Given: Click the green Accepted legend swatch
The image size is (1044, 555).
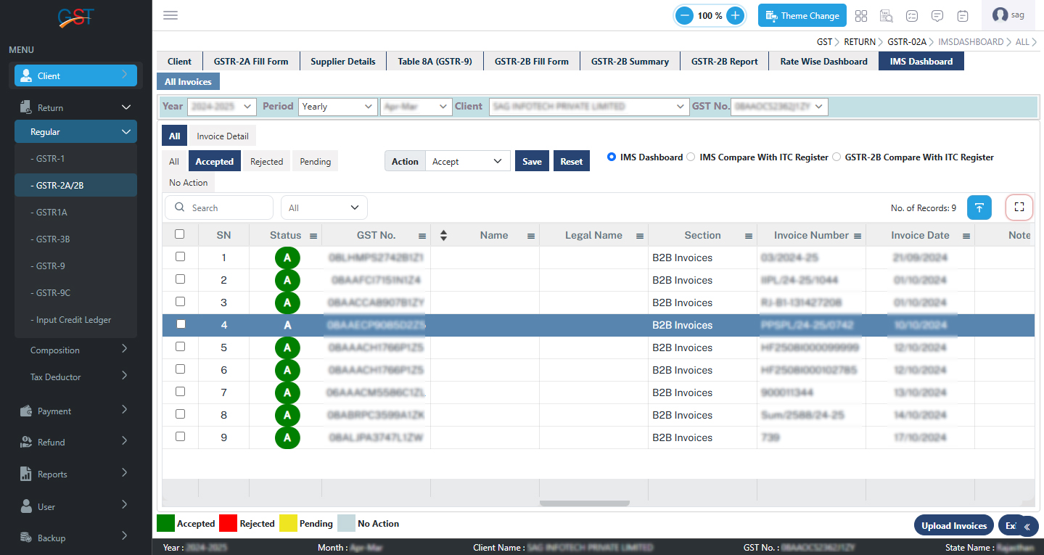Looking at the screenshot, I should (x=166, y=523).
